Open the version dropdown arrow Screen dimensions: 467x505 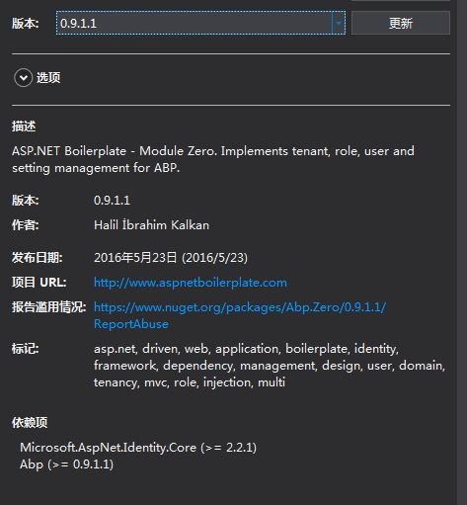339,23
